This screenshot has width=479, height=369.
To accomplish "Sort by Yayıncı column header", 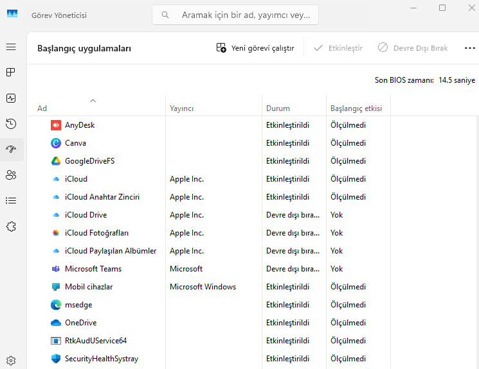I will [214, 105].
